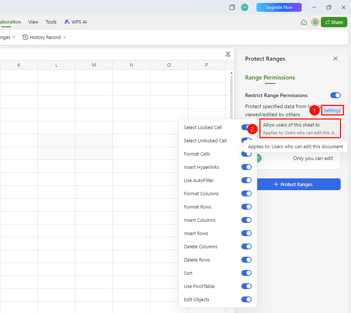Close the Protect Ranges panel
This screenshot has width=351, height=313.
(x=335, y=58)
